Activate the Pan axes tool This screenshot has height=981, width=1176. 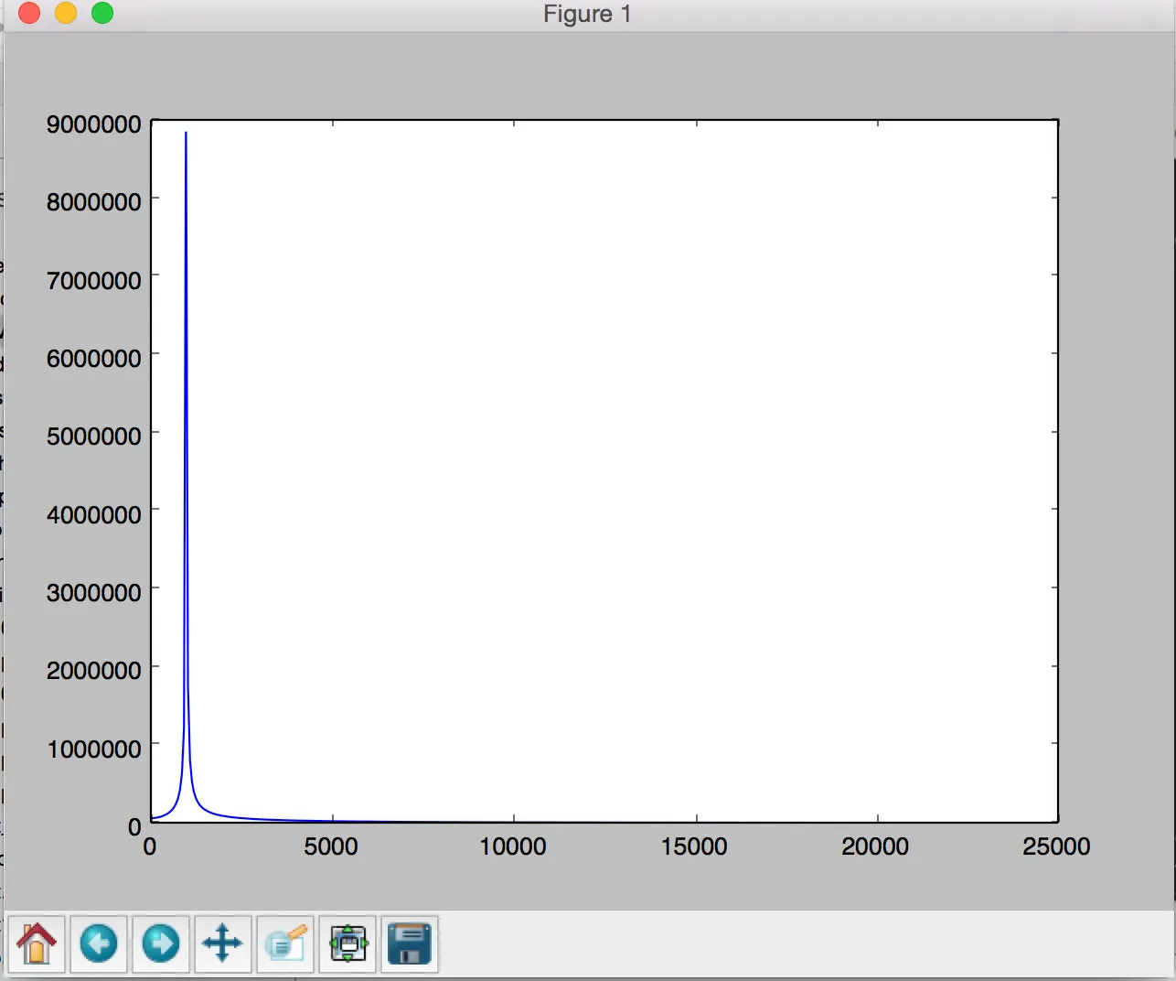point(223,943)
